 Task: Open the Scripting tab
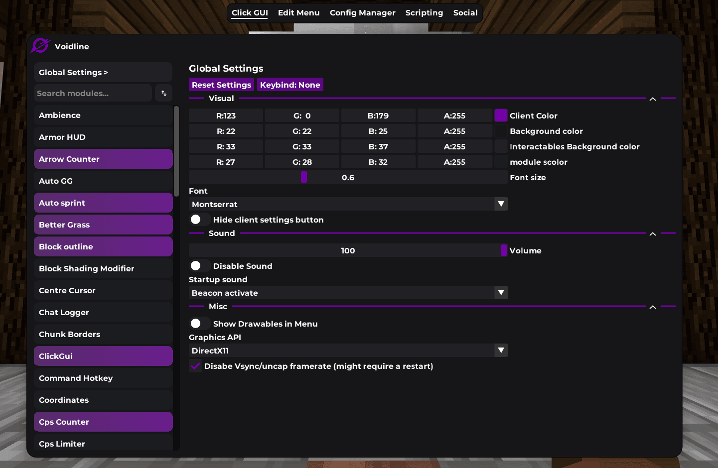click(424, 13)
